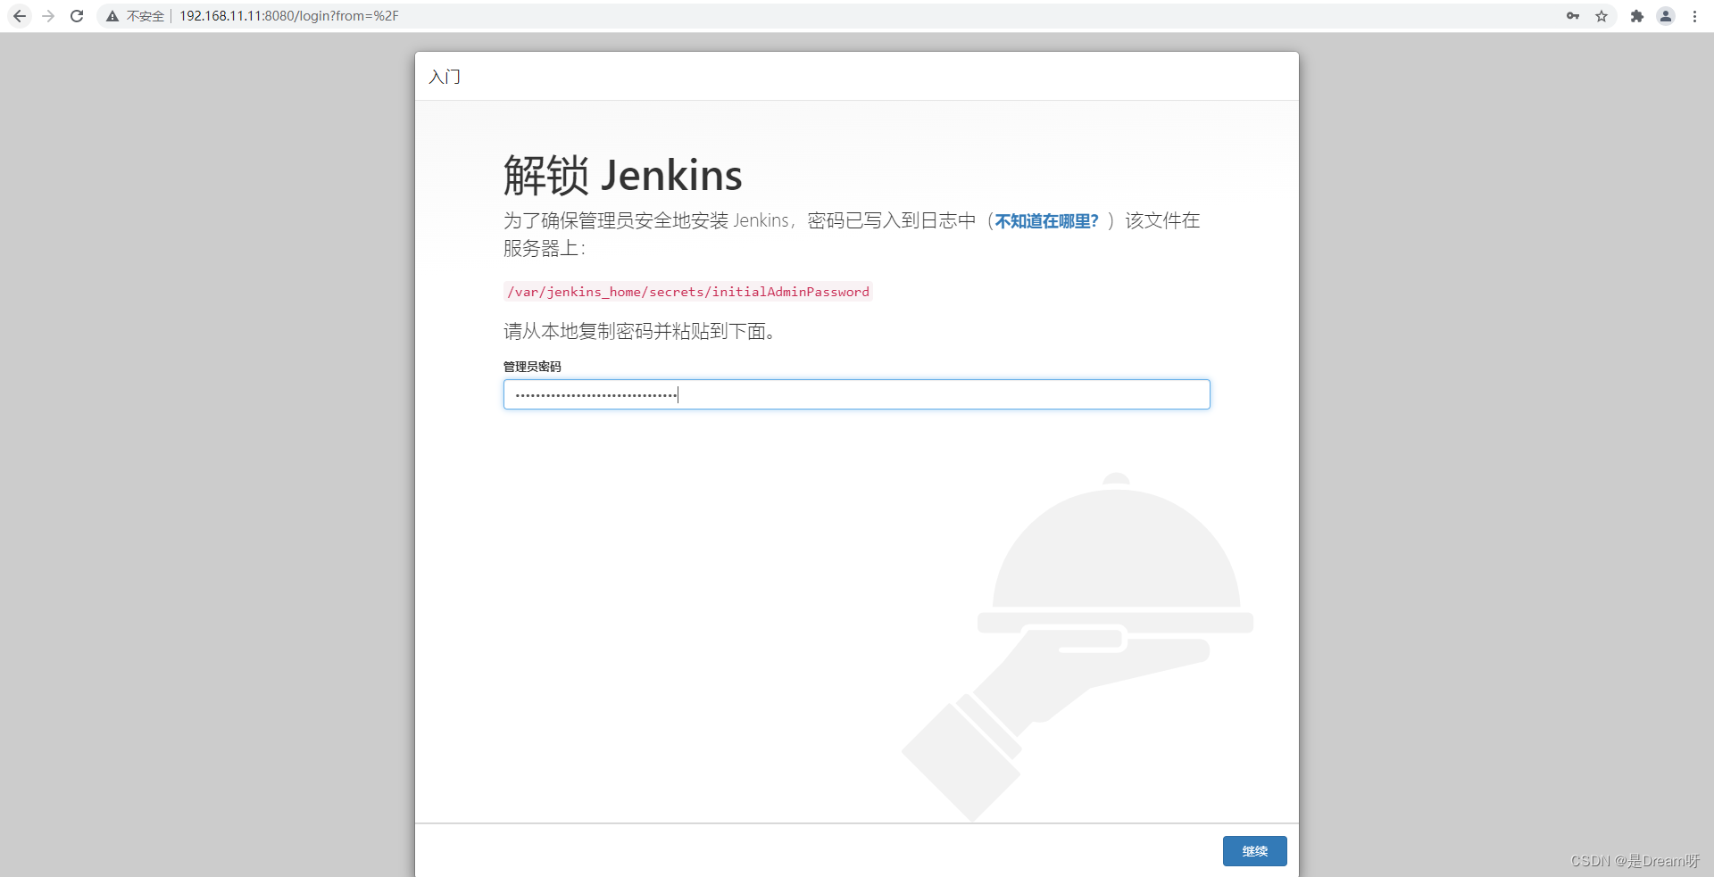Click the back navigation arrow

[20, 16]
